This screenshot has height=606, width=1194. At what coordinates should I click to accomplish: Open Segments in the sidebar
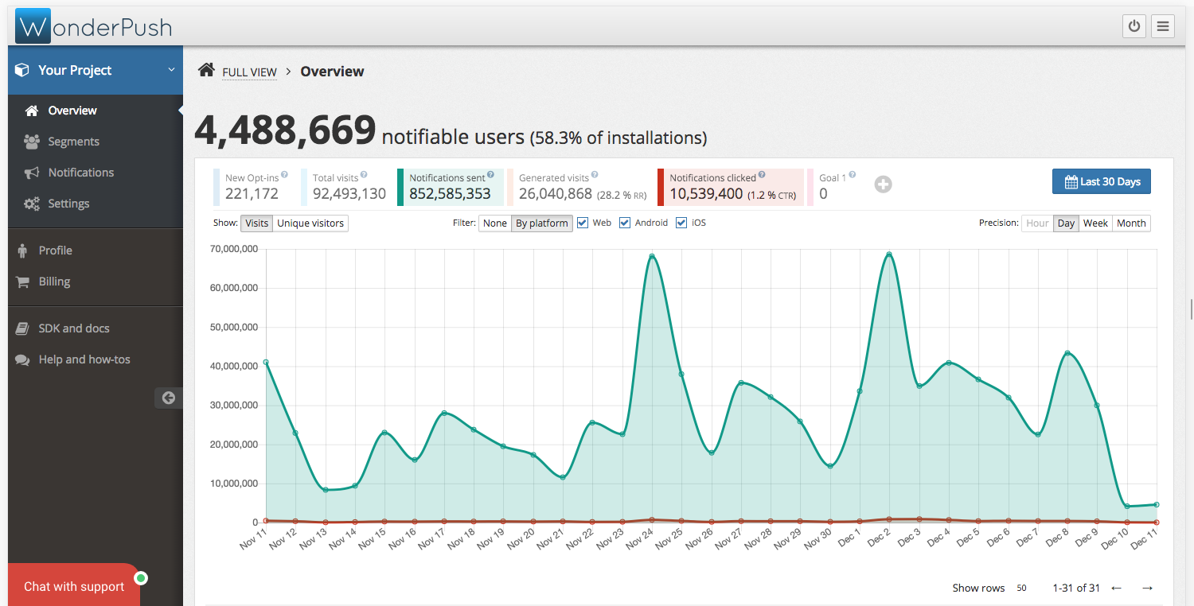click(73, 142)
